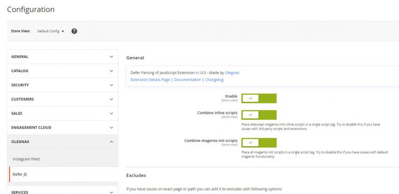Expand the Sales section chevron
Viewport: 399px width, 194px height.
[111, 113]
